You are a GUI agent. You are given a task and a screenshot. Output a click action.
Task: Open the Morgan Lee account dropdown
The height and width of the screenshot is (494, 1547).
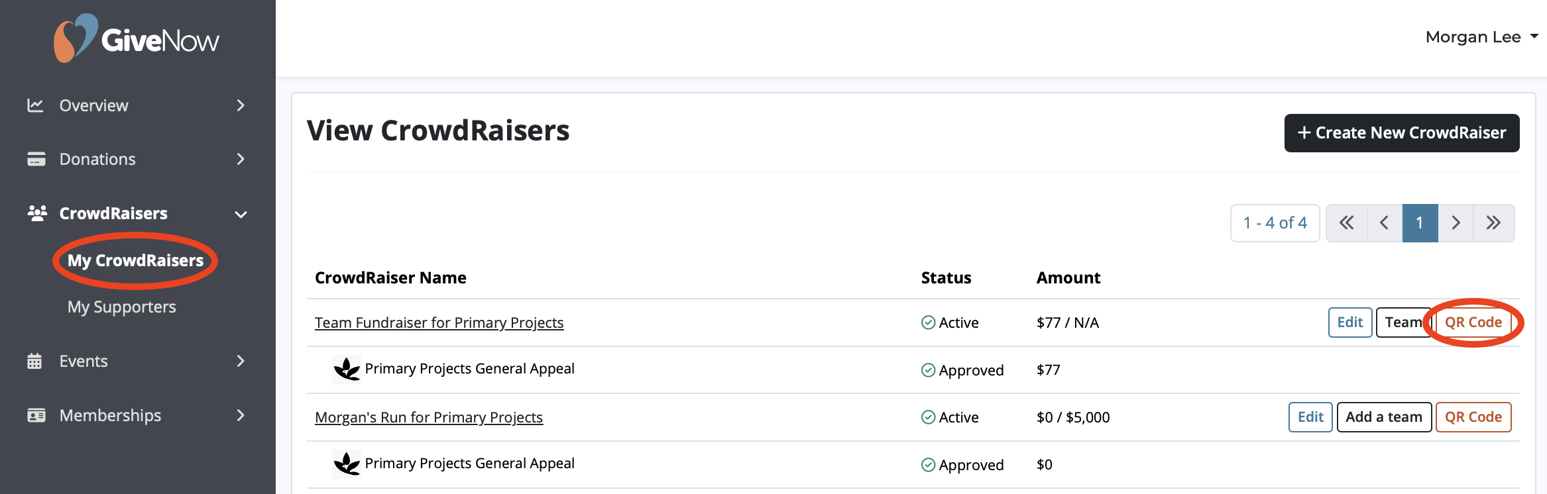1481,37
